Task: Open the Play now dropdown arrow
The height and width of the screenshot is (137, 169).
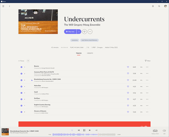Action: pos(79,32)
